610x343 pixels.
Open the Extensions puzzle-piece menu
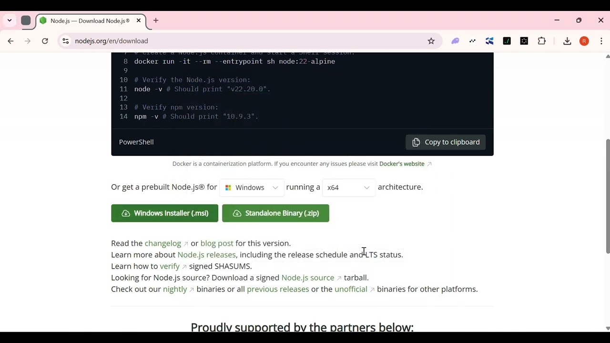[x=542, y=41]
